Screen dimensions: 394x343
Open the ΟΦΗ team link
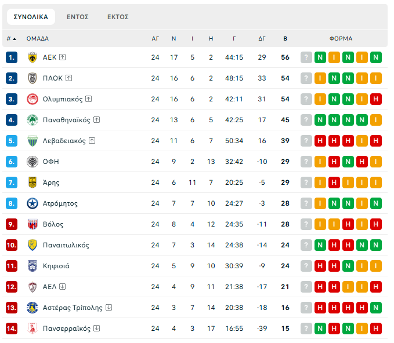click(50, 162)
